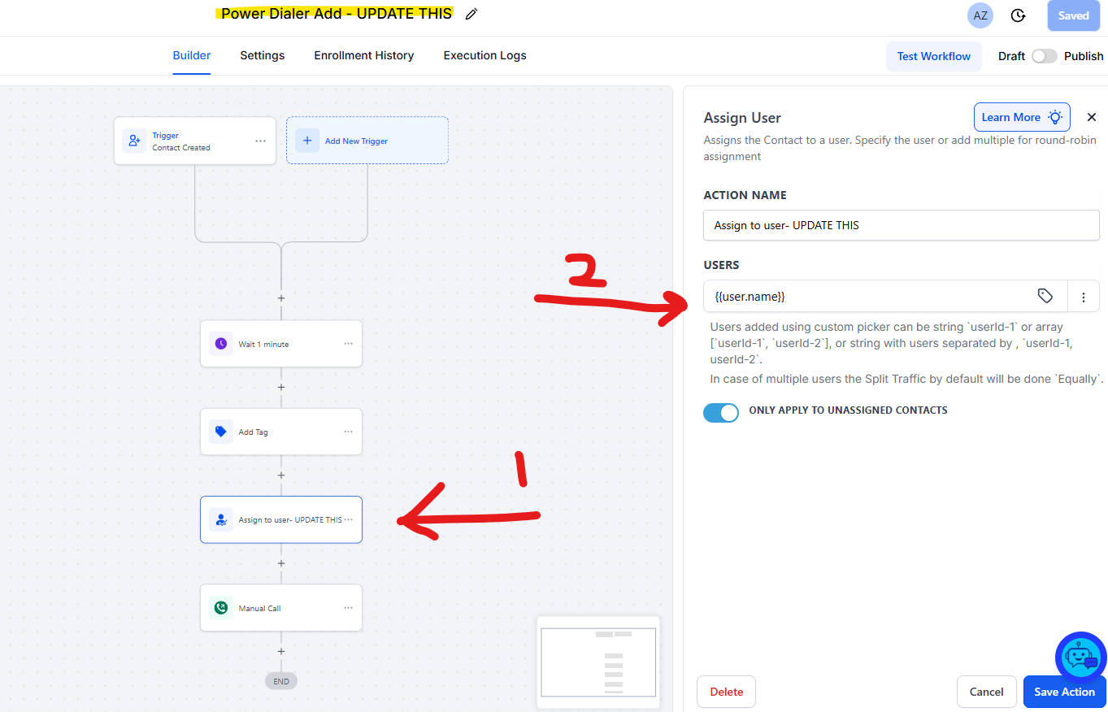Click Add New Trigger box
The image size is (1108, 712).
[x=367, y=141]
